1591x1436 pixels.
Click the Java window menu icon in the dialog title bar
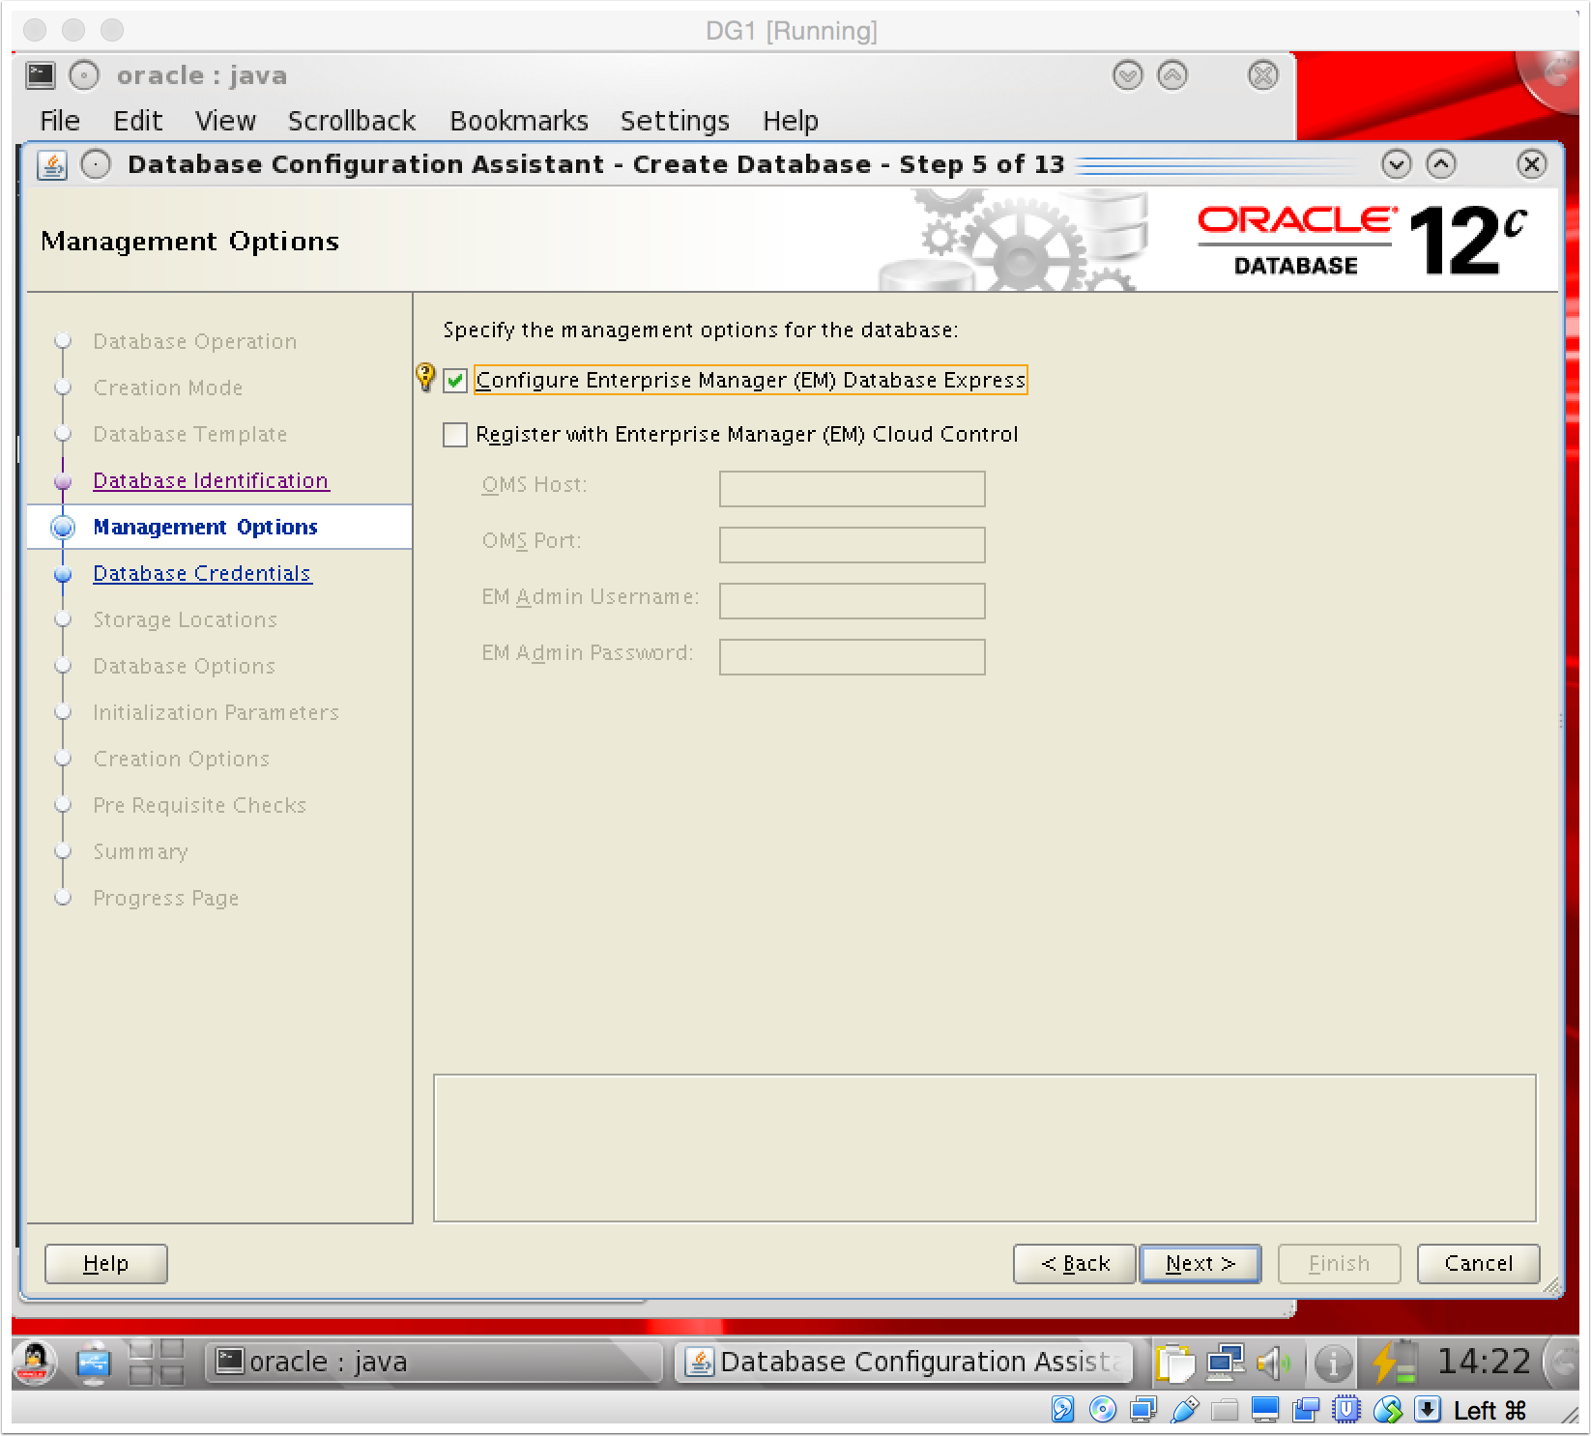[x=52, y=165]
